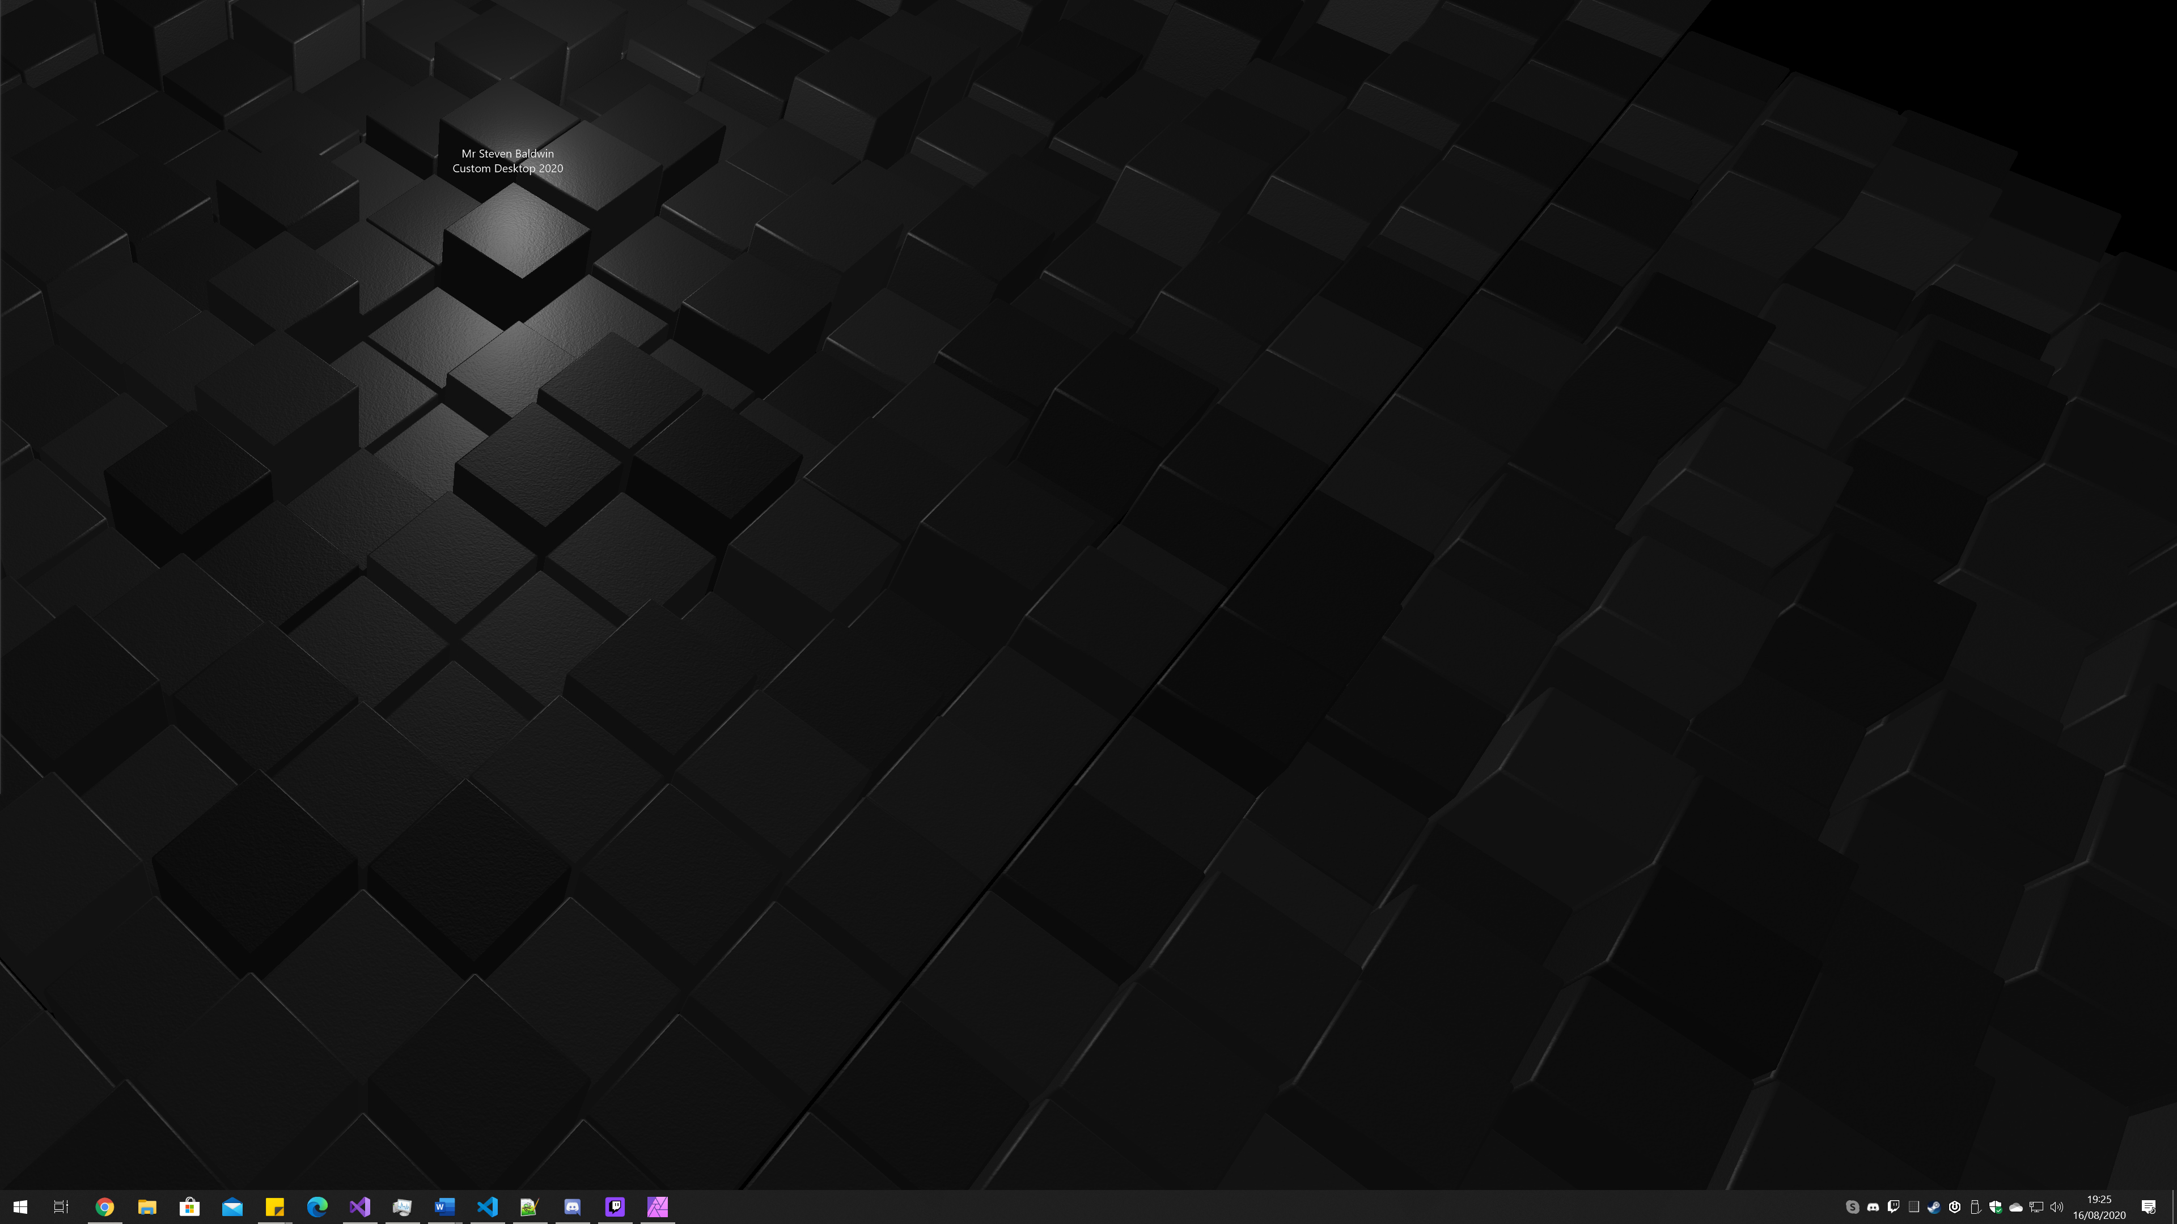Open the Mail app on the taskbar
The height and width of the screenshot is (1224, 2177).
pos(232,1206)
